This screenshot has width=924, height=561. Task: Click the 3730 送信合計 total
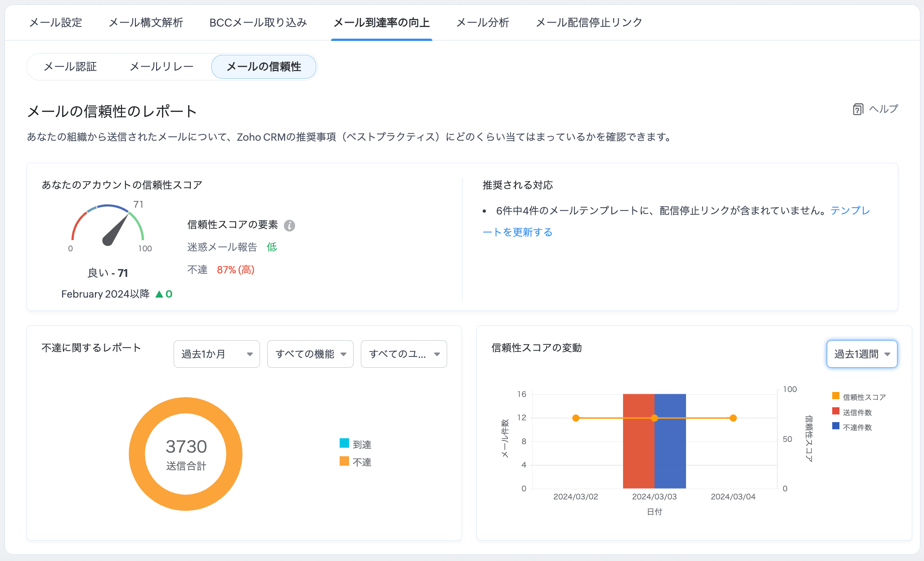tap(186, 454)
